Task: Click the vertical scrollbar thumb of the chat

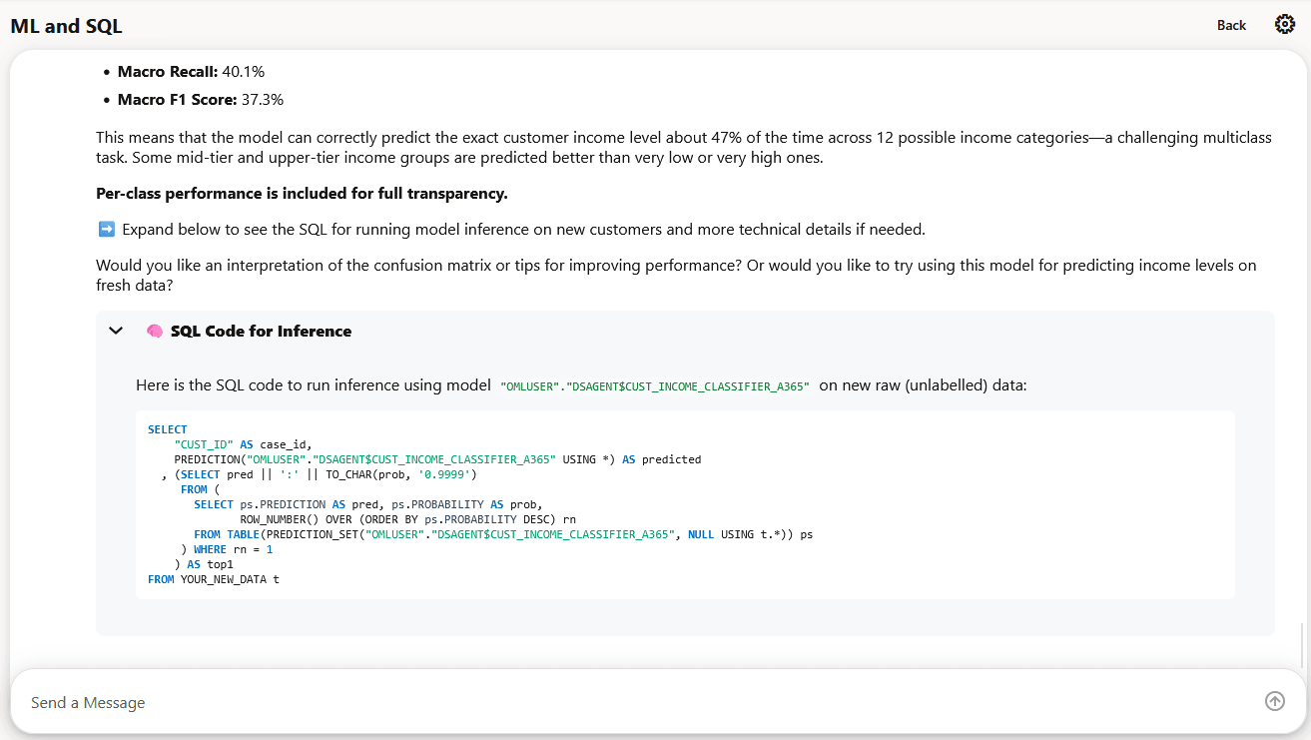Action: (1301, 645)
